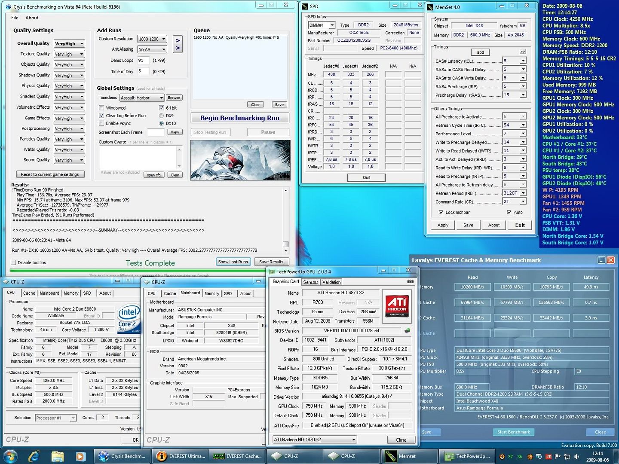Click Begin Benchmarking Run button
This screenshot has height=464, width=619.
240,118
